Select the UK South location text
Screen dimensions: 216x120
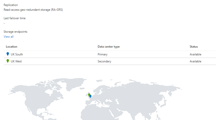pyautogui.click(x=17, y=54)
